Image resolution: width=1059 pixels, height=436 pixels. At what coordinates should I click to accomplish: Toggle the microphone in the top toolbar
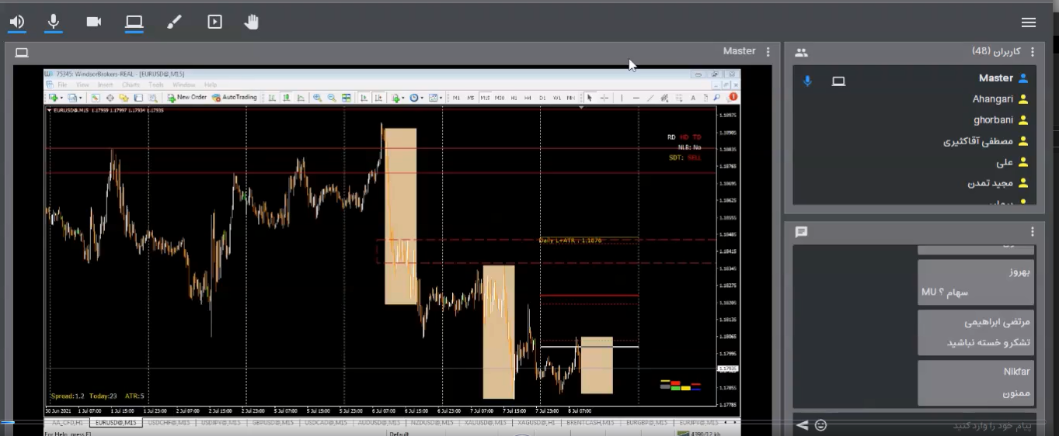(x=54, y=22)
